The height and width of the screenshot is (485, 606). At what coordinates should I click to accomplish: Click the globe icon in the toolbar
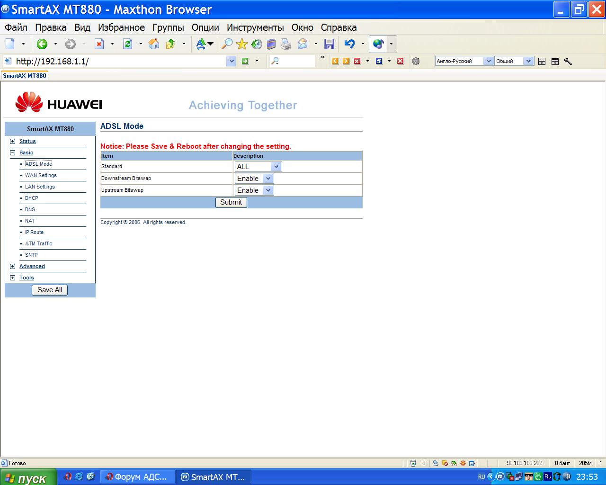pyautogui.click(x=378, y=44)
